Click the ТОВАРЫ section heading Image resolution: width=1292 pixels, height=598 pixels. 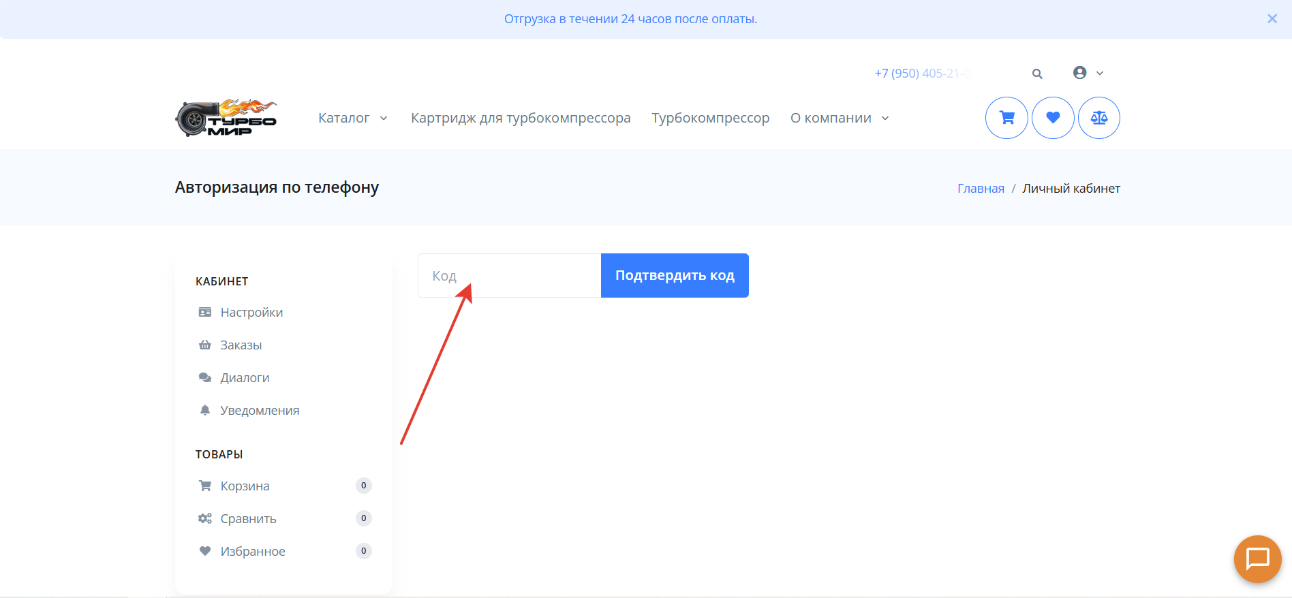(x=219, y=454)
